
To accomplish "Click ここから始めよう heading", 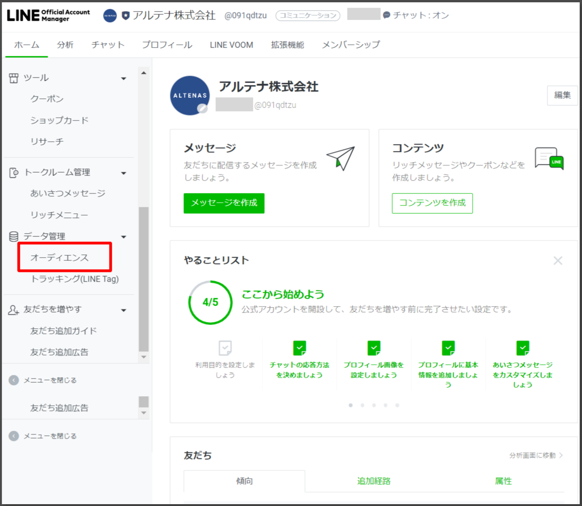I will click(x=283, y=295).
